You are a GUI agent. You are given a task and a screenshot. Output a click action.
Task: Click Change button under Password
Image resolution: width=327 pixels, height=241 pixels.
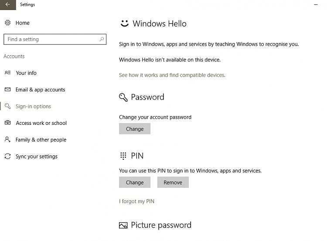135,129
